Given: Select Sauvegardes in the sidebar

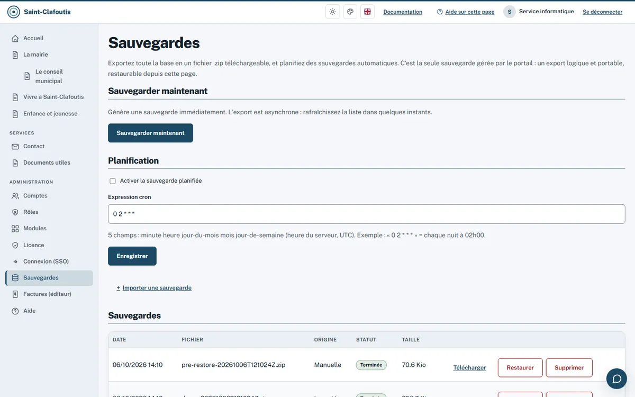Looking at the screenshot, I should tap(49, 278).
